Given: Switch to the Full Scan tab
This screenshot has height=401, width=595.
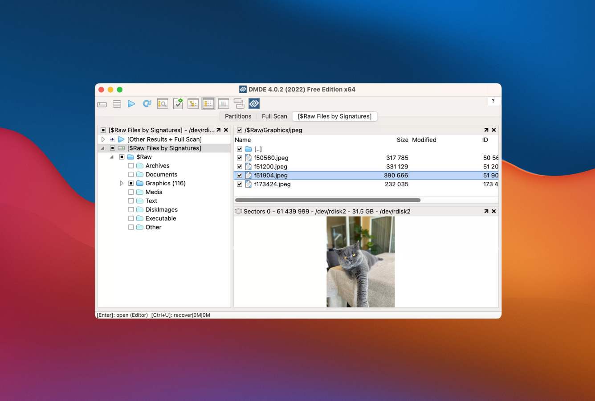Looking at the screenshot, I should point(274,116).
